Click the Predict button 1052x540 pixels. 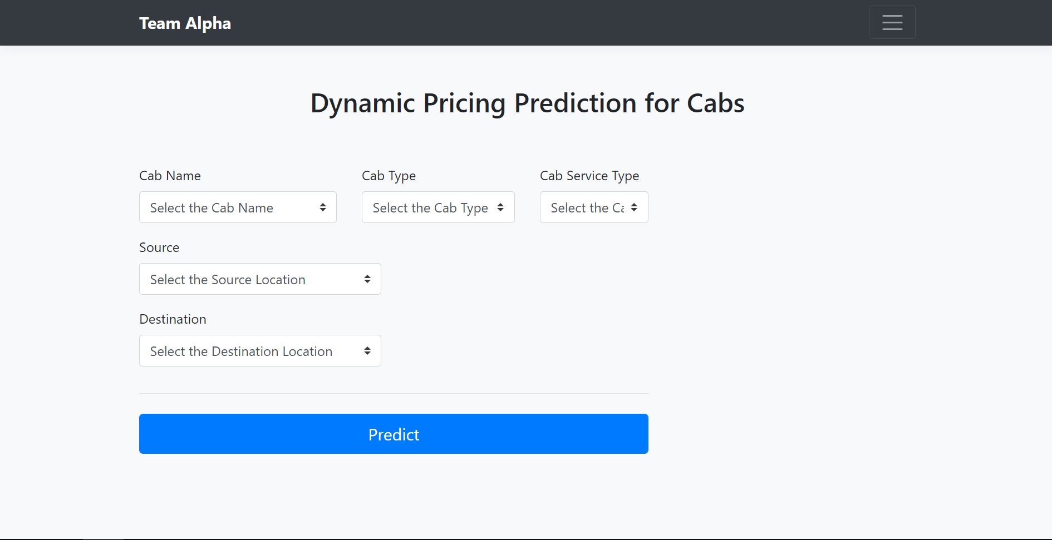[x=394, y=434]
